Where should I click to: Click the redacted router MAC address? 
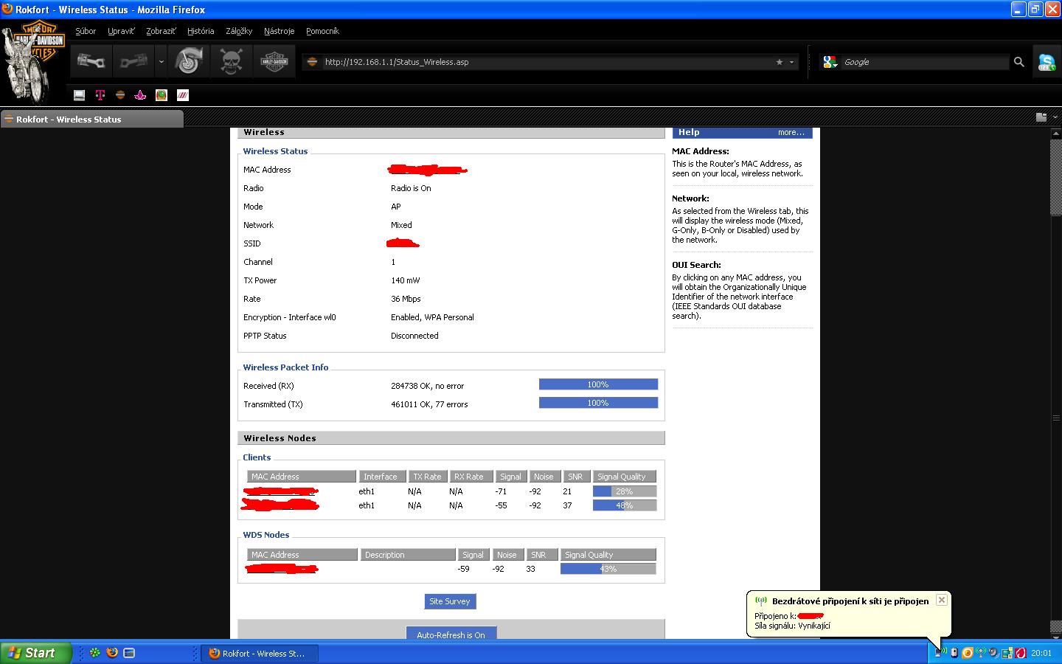pos(428,170)
